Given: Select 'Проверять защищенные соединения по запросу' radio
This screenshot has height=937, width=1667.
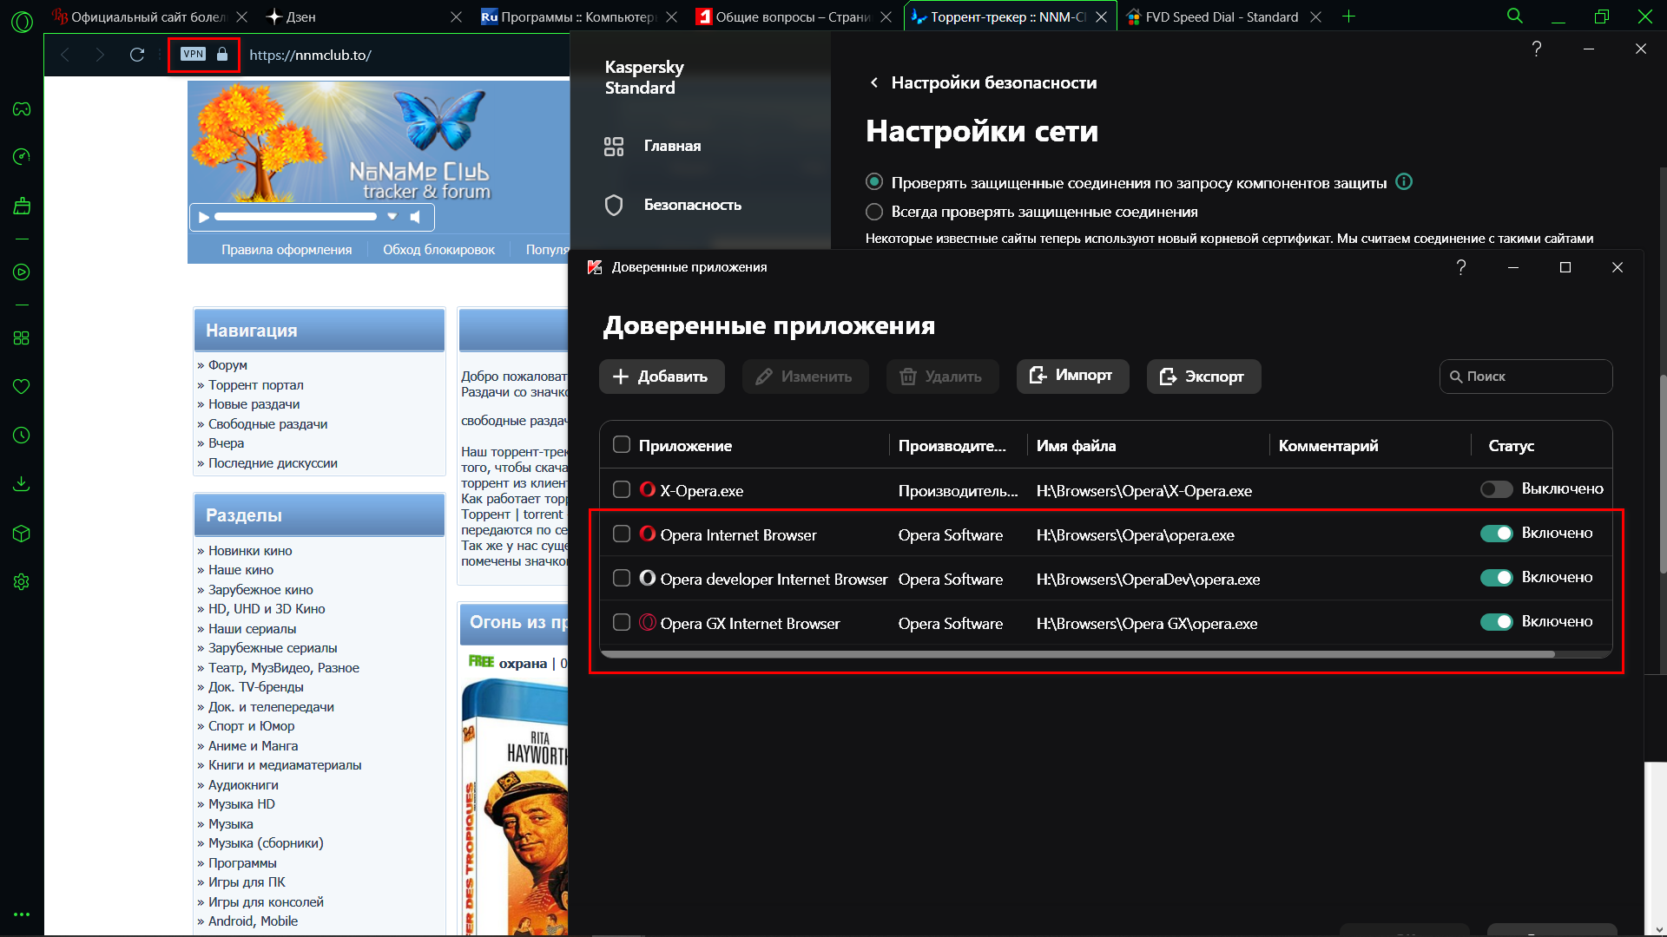Looking at the screenshot, I should [x=874, y=182].
